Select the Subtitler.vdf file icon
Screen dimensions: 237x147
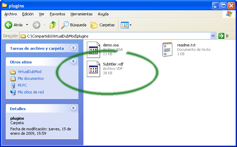point(93,69)
